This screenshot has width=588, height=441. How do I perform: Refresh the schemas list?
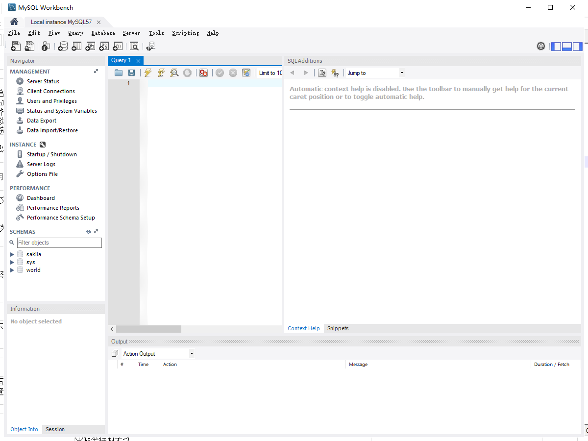[89, 232]
